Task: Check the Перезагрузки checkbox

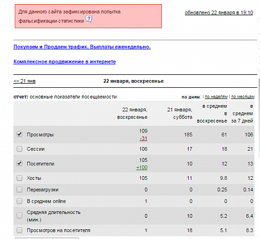Action: click(19, 190)
